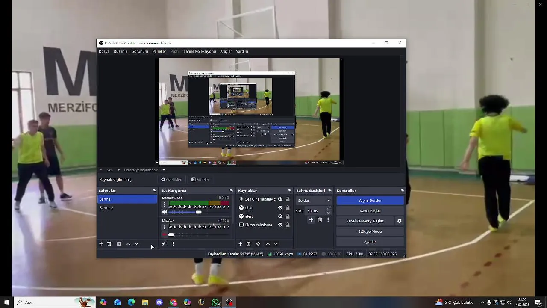The image size is (547, 308).
Task: Click the taskbar Ara search box
Action: coord(56,302)
